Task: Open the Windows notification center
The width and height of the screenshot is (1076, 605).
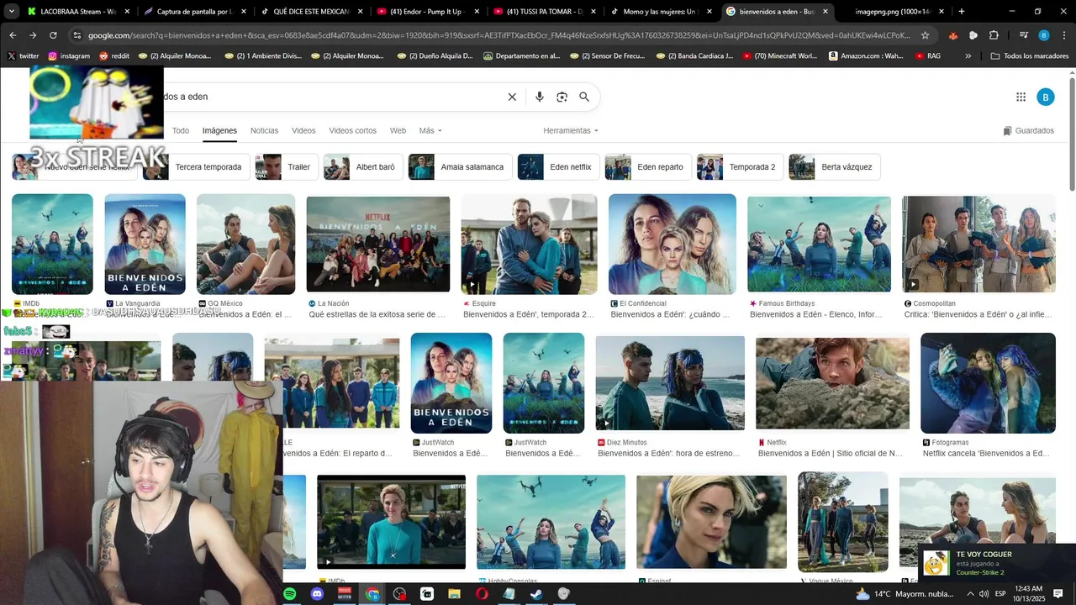Action: pyautogui.click(x=1058, y=594)
